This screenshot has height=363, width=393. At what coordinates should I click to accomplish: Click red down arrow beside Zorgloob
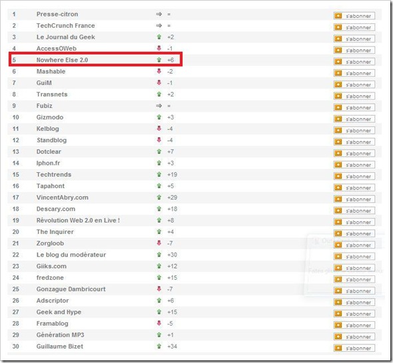(x=159, y=243)
